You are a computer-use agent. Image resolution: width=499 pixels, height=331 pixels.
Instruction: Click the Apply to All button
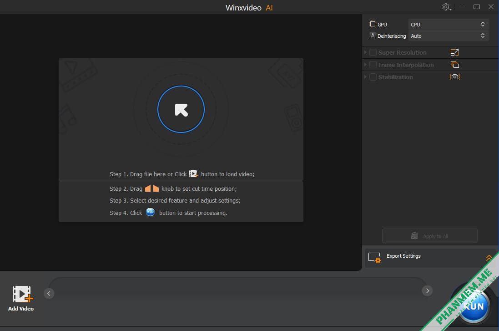coord(429,236)
